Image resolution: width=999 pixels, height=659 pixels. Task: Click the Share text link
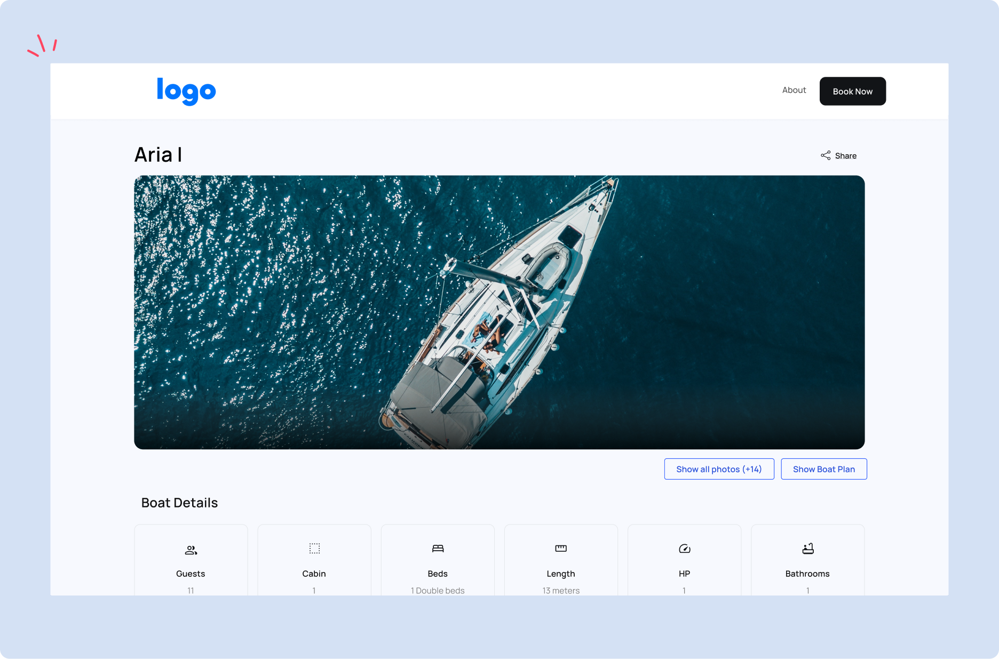click(x=846, y=156)
